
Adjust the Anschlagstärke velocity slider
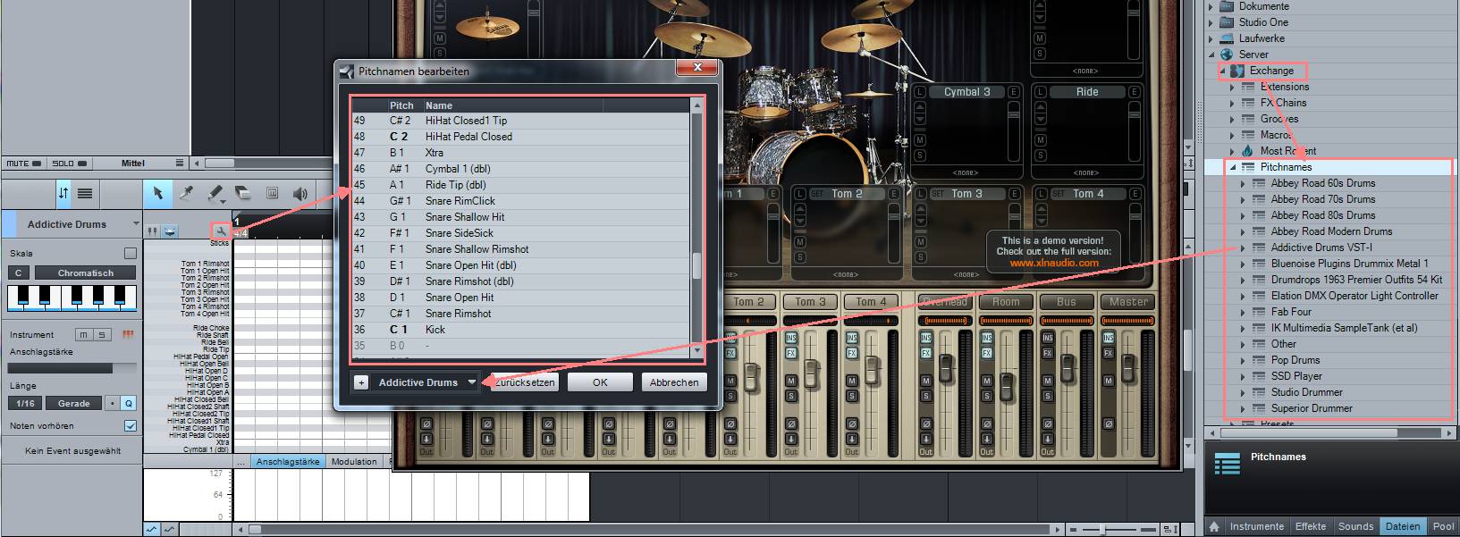73,368
